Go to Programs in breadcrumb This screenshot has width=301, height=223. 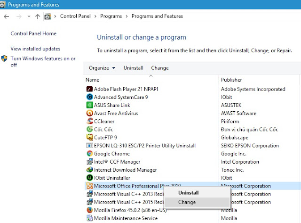pos(111,16)
